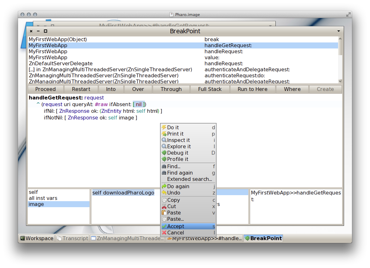Click the green checkmark beside Accept
This screenshot has width=370, height=268.
coord(164,227)
